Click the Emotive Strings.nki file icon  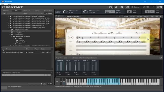(4, 53)
